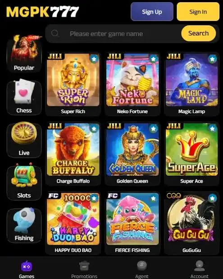Choose the Slots category icon

[x=24, y=182]
